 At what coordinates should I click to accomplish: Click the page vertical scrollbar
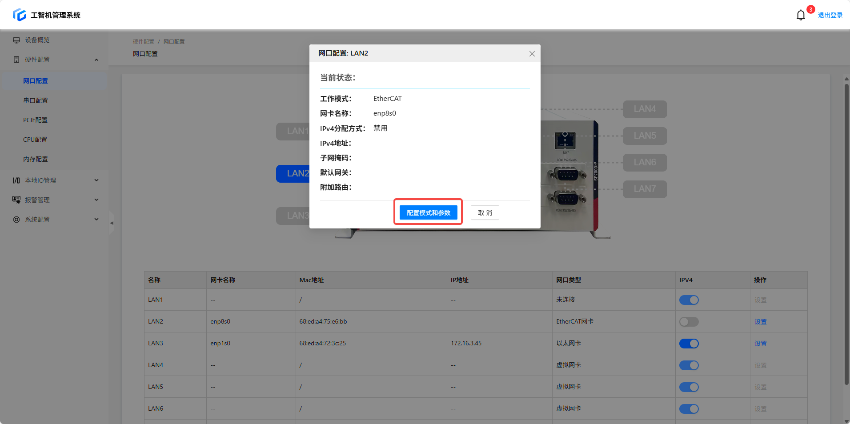click(x=846, y=231)
